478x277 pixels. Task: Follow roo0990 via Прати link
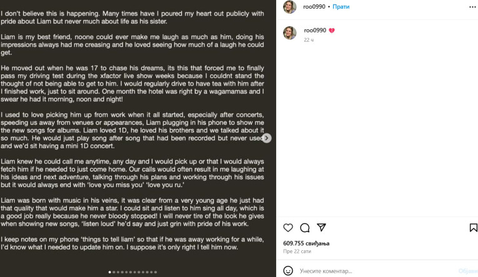click(x=341, y=7)
